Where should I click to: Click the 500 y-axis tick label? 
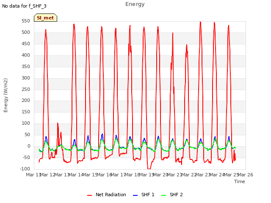pyautogui.click(x=26, y=33)
